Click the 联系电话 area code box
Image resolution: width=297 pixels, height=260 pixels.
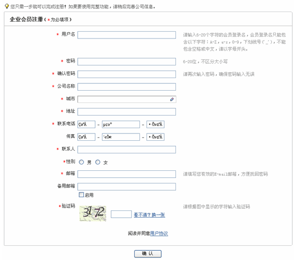click(86, 124)
